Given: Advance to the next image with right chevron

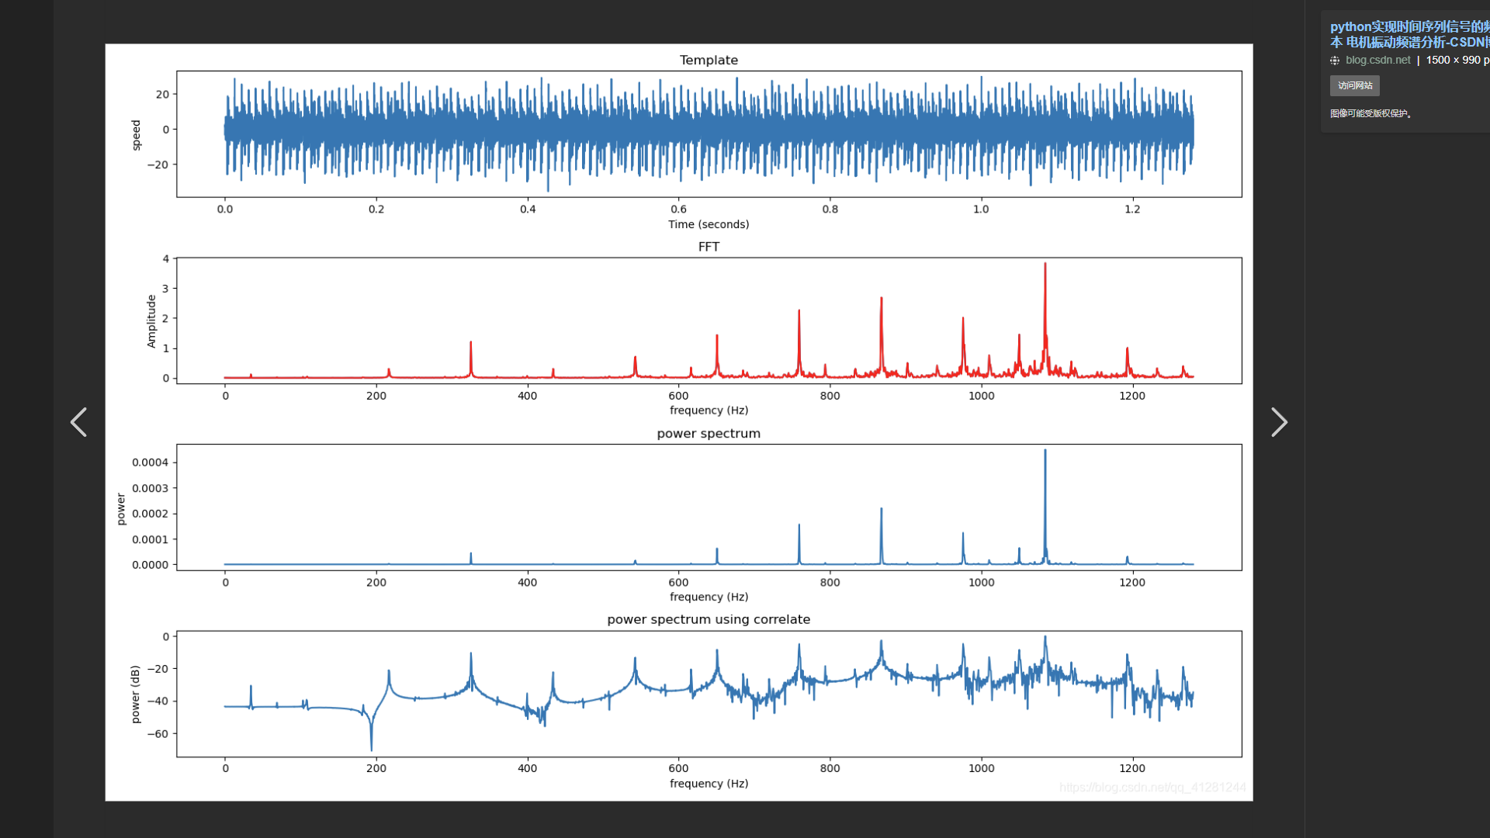Looking at the screenshot, I should pos(1279,423).
